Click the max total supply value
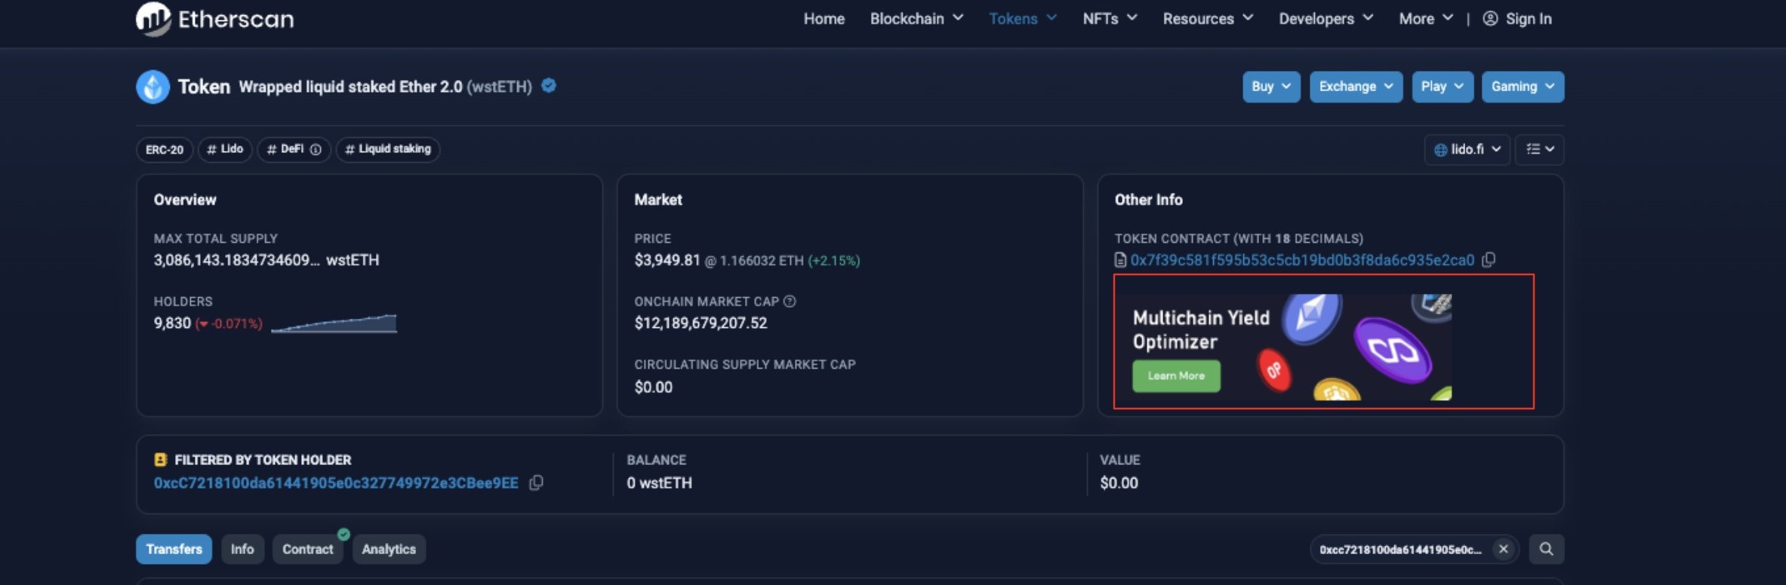The height and width of the screenshot is (585, 1786). point(266,260)
